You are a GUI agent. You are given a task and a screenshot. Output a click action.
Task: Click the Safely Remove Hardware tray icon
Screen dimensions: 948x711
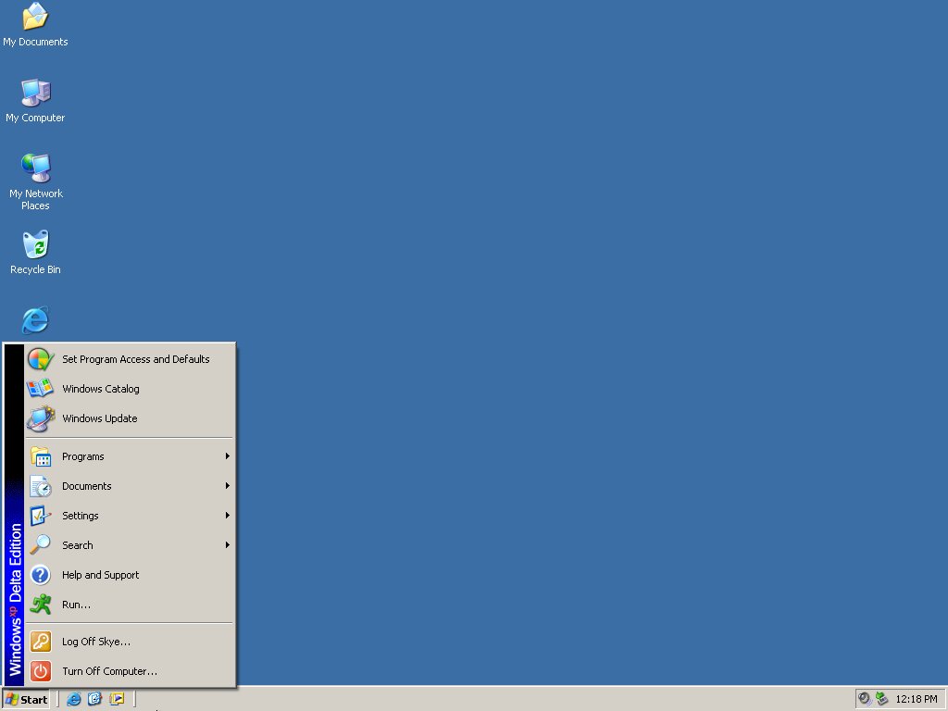[x=879, y=698]
